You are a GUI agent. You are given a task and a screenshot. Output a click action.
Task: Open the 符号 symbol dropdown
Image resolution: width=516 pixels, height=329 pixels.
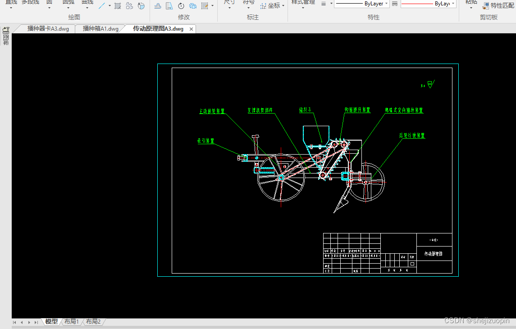[248, 8]
